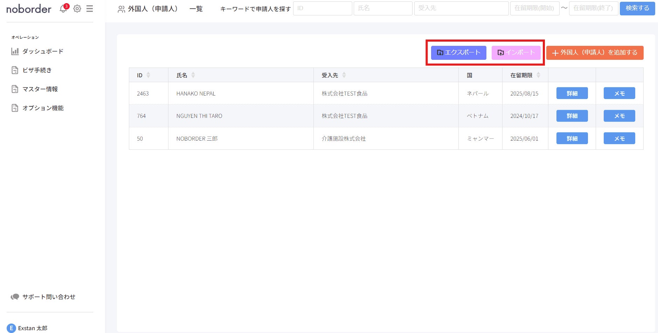The image size is (658, 333).
Task: Click the サポート問い合わせ chat bubble icon
Action: pos(15,297)
